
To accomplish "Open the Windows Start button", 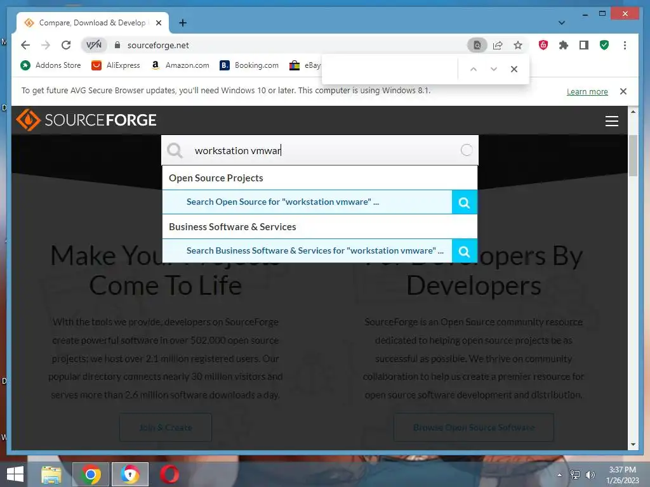I will click(15, 474).
